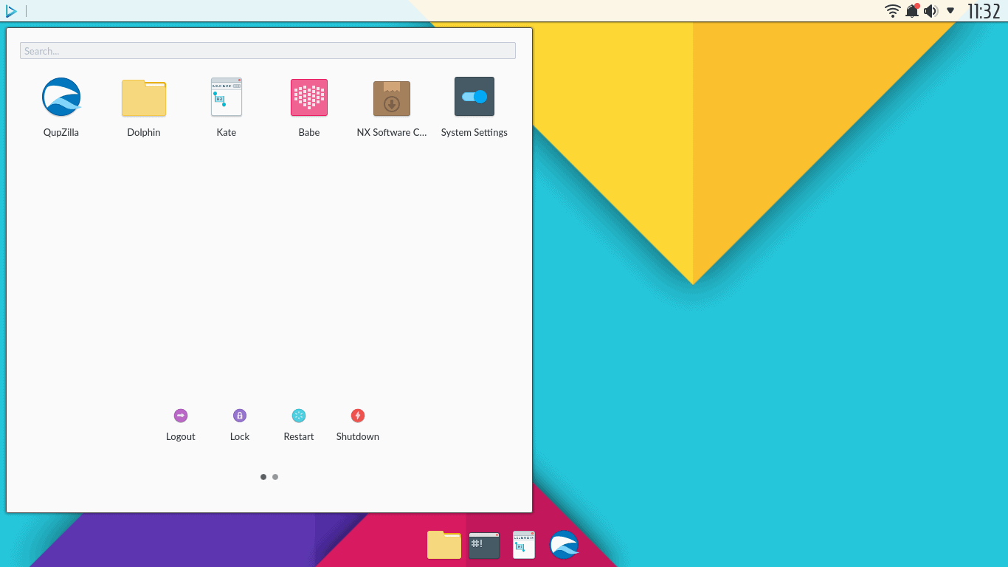Click the Logout icon
Screen dimensions: 1008x567
(x=181, y=416)
